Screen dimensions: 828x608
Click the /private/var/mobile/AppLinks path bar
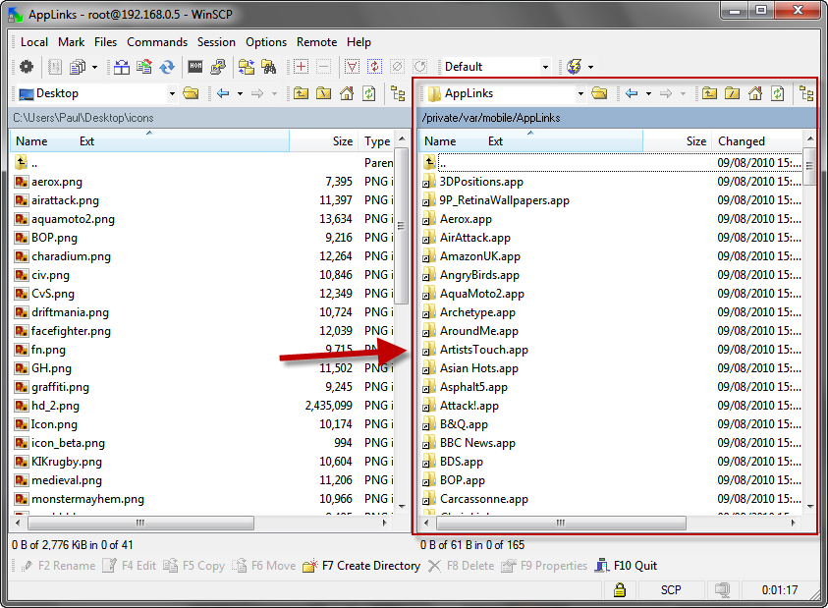(617, 118)
